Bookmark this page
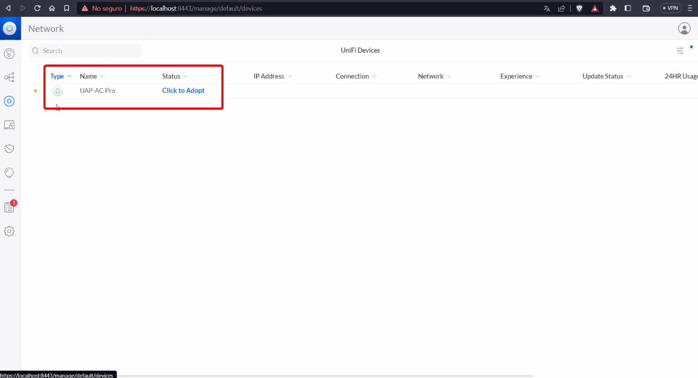The width and height of the screenshot is (698, 378). (x=66, y=8)
